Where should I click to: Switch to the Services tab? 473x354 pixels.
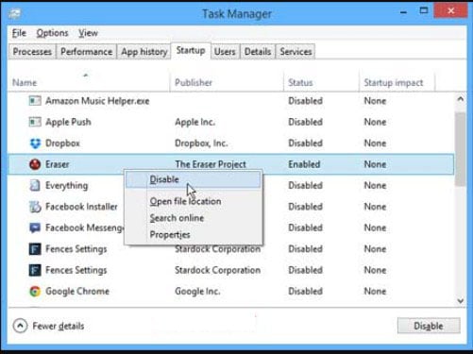296,52
